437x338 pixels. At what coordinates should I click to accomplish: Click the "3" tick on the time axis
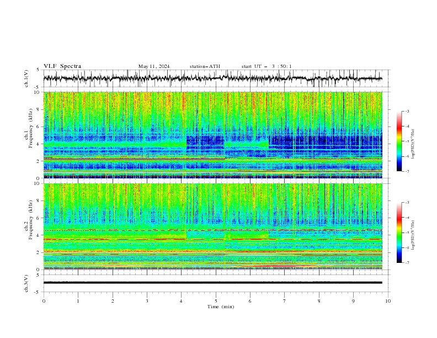coord(147,301)
